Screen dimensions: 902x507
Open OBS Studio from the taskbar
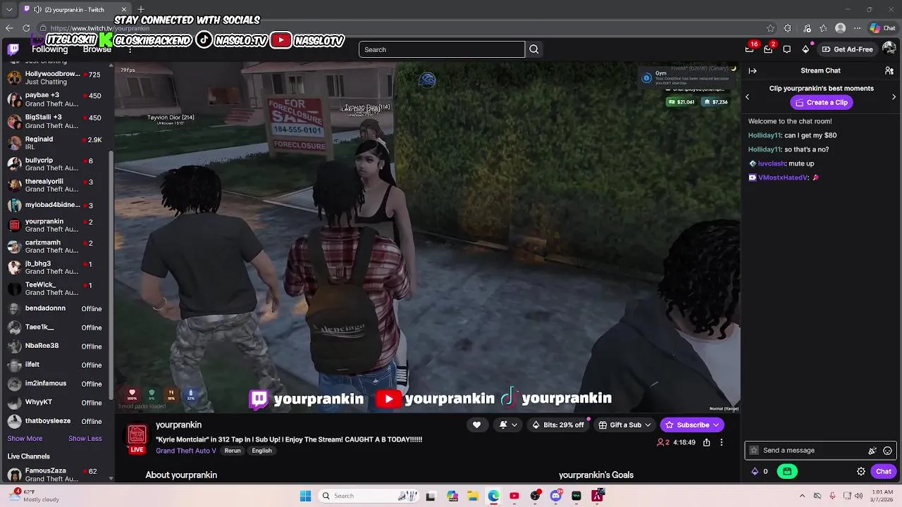pyautogui.click(x=535, y=496)
